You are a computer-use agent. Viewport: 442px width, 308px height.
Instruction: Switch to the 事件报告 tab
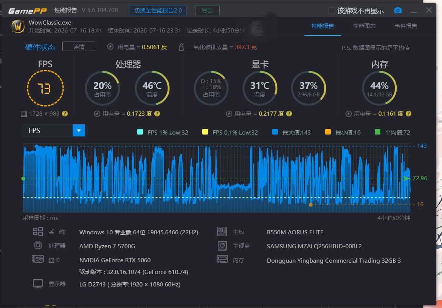pyautogui.click(x=406, y=26)
